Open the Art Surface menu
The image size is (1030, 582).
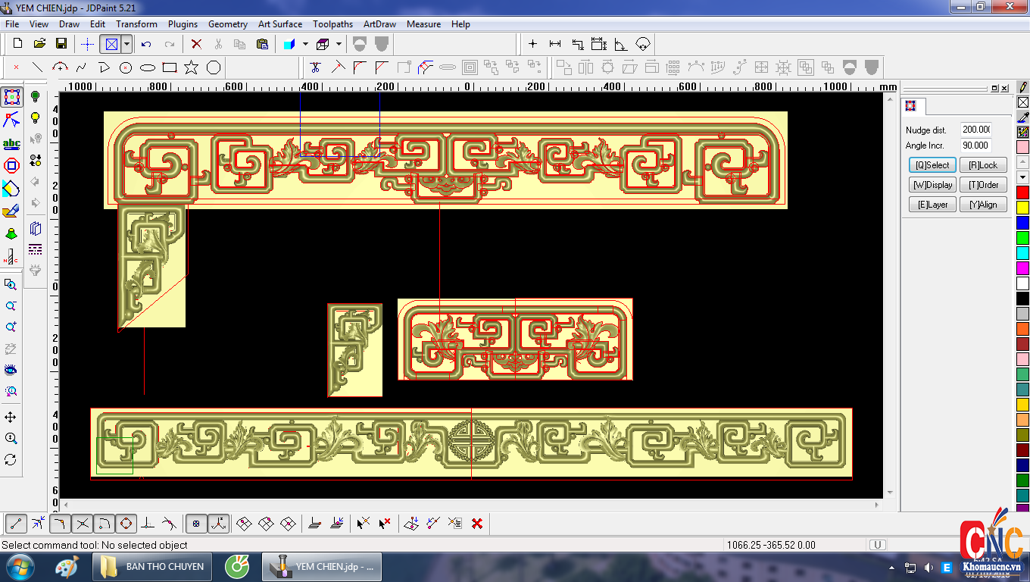[x=279, y=24]
